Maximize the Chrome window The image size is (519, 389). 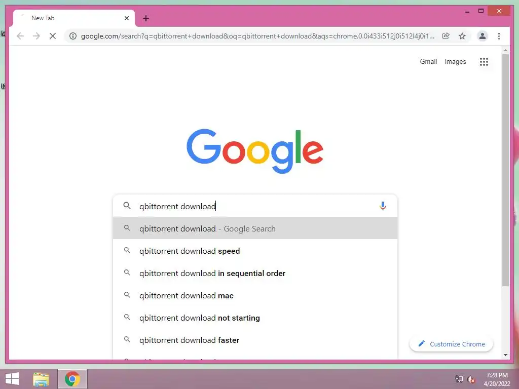481,11
